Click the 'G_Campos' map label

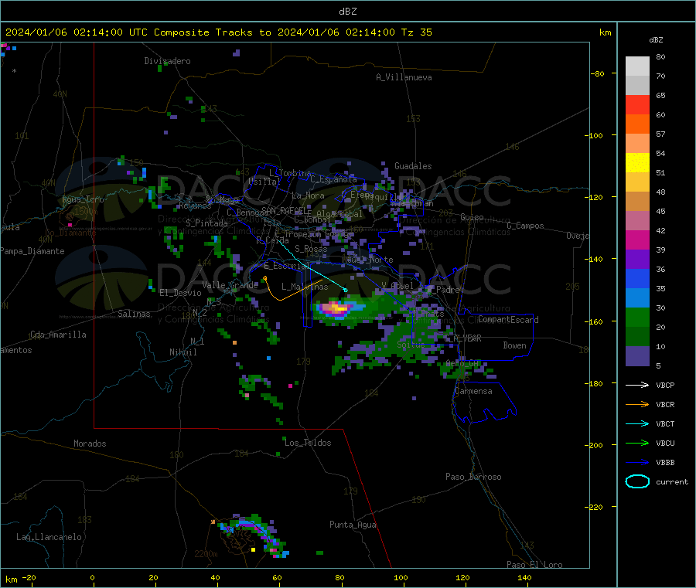525,226
